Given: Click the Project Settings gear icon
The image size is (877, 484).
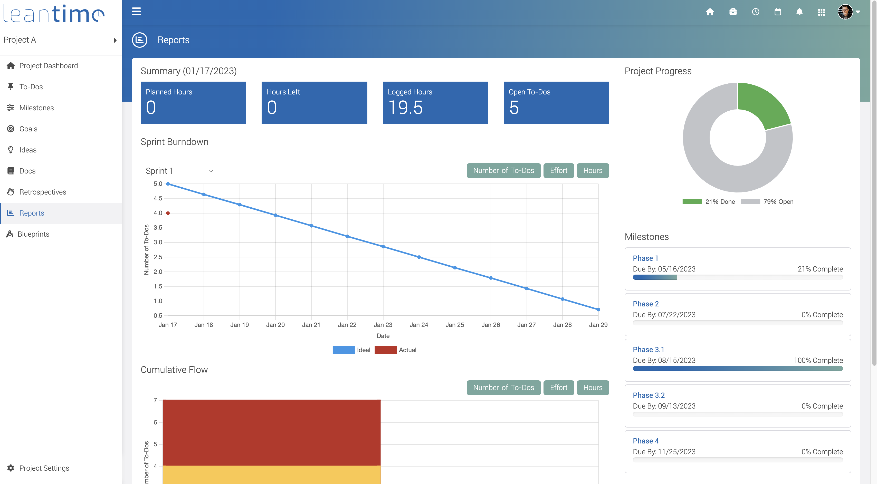Looking at the screenshot, I should pyautogui.click(x=11, y=468).
